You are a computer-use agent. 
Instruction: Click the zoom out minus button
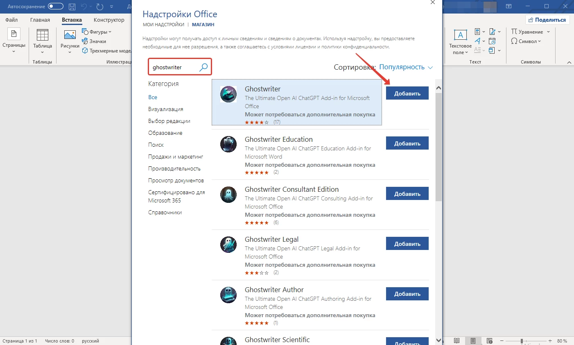tap(502, 341)
